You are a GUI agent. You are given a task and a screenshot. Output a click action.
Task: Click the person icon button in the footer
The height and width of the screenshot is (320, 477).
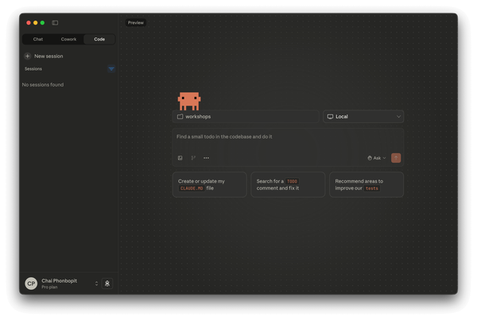pos(107,283)
